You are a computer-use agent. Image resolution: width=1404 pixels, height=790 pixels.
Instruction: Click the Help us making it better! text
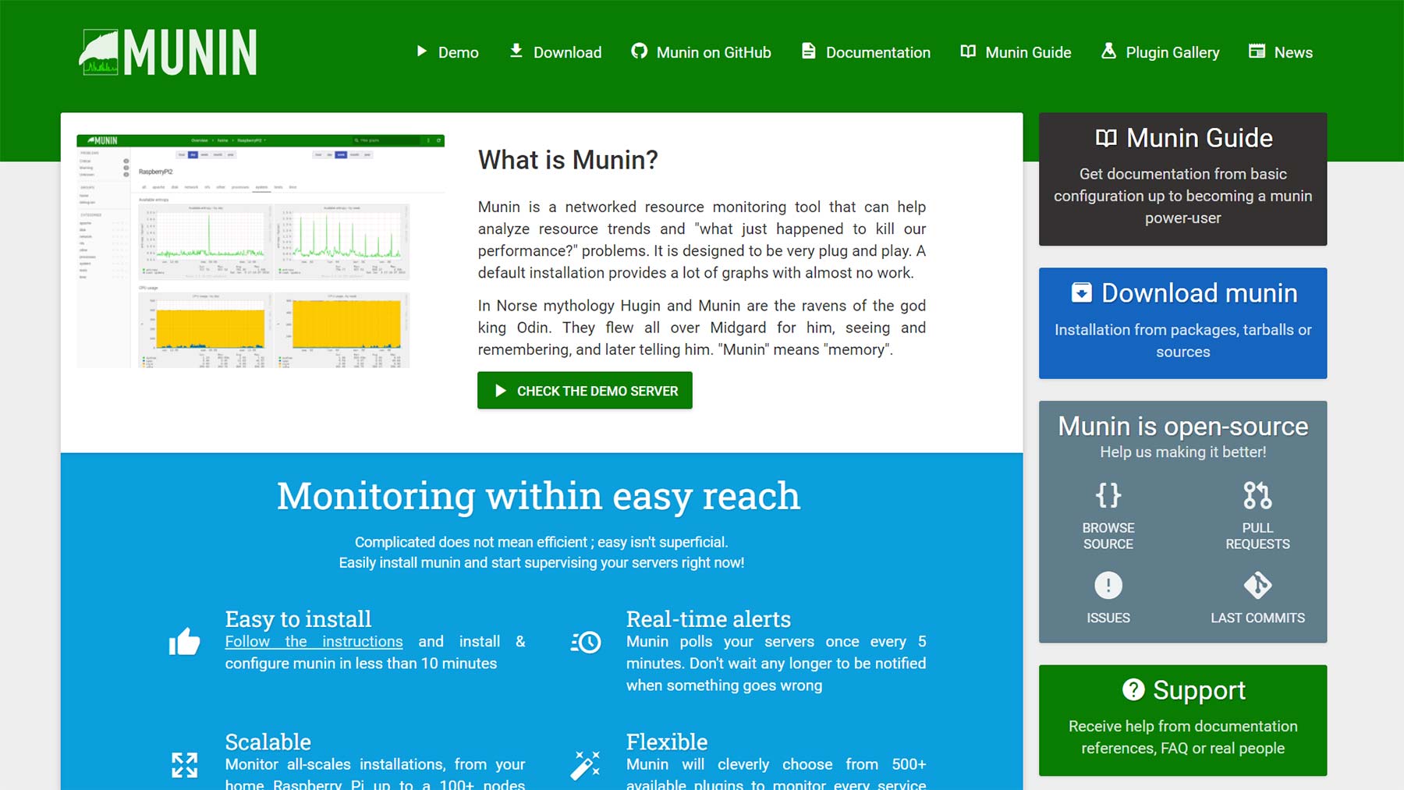tap(1183, 452)
